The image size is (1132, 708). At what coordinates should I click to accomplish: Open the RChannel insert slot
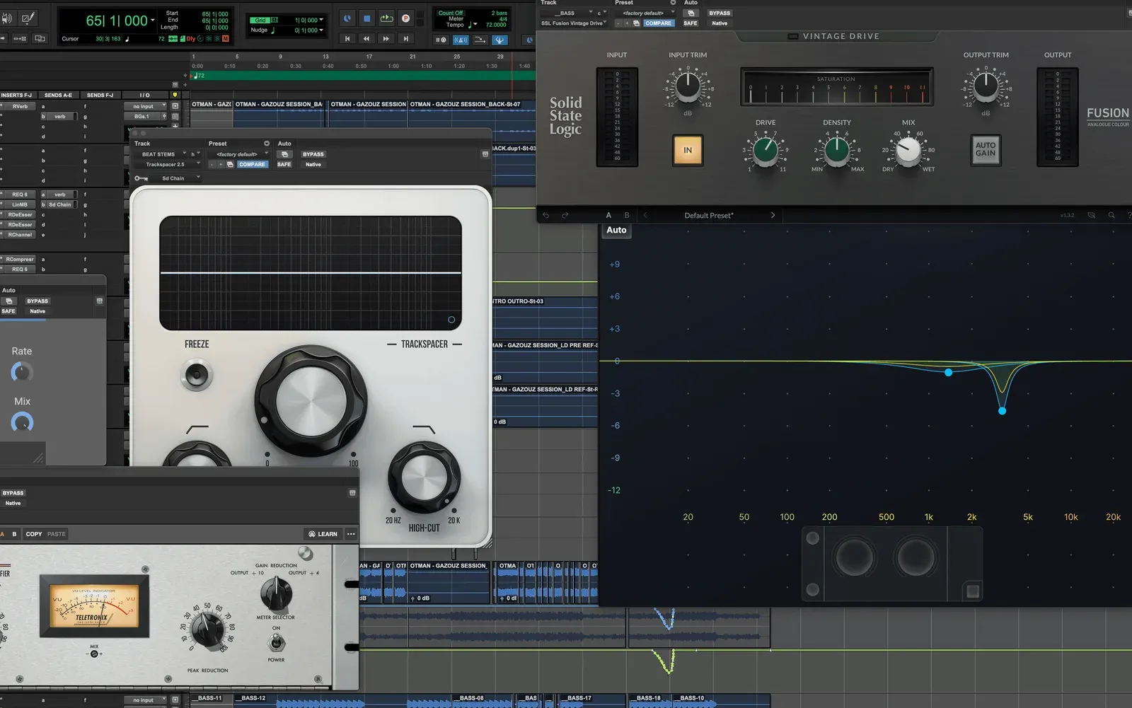click(x=20, y=234)
